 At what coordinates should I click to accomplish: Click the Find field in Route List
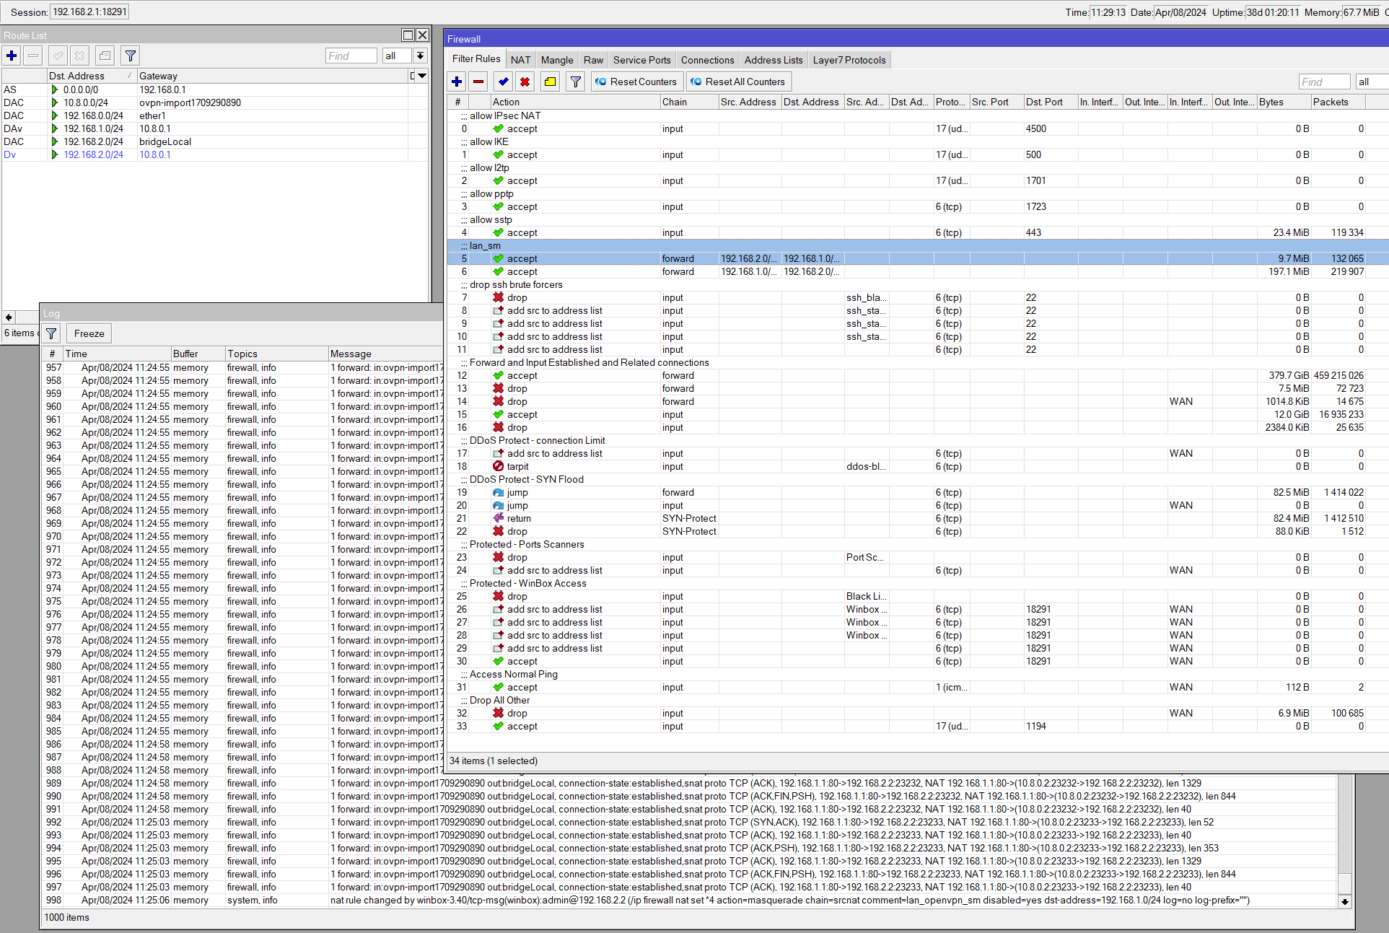tap(351, 56)
